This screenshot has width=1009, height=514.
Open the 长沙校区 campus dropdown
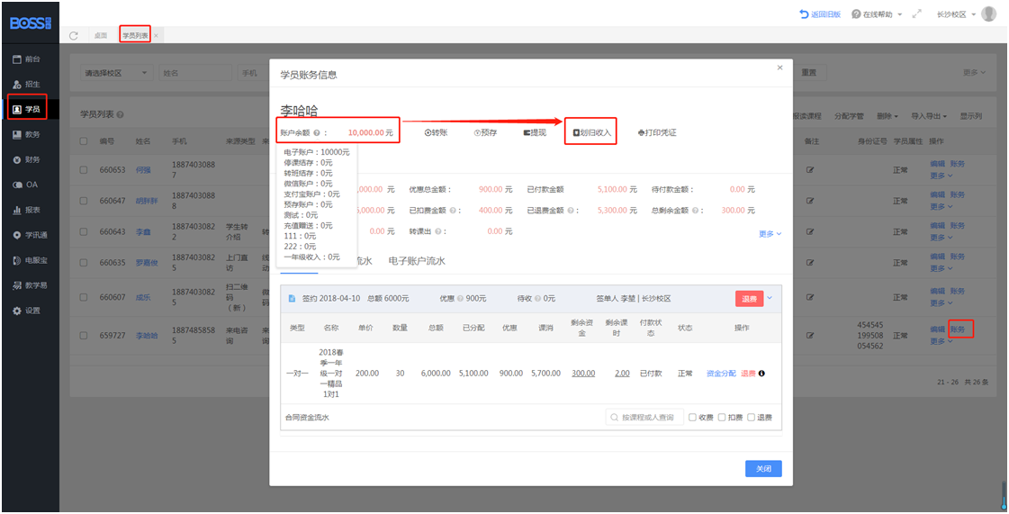pos(956,14)
